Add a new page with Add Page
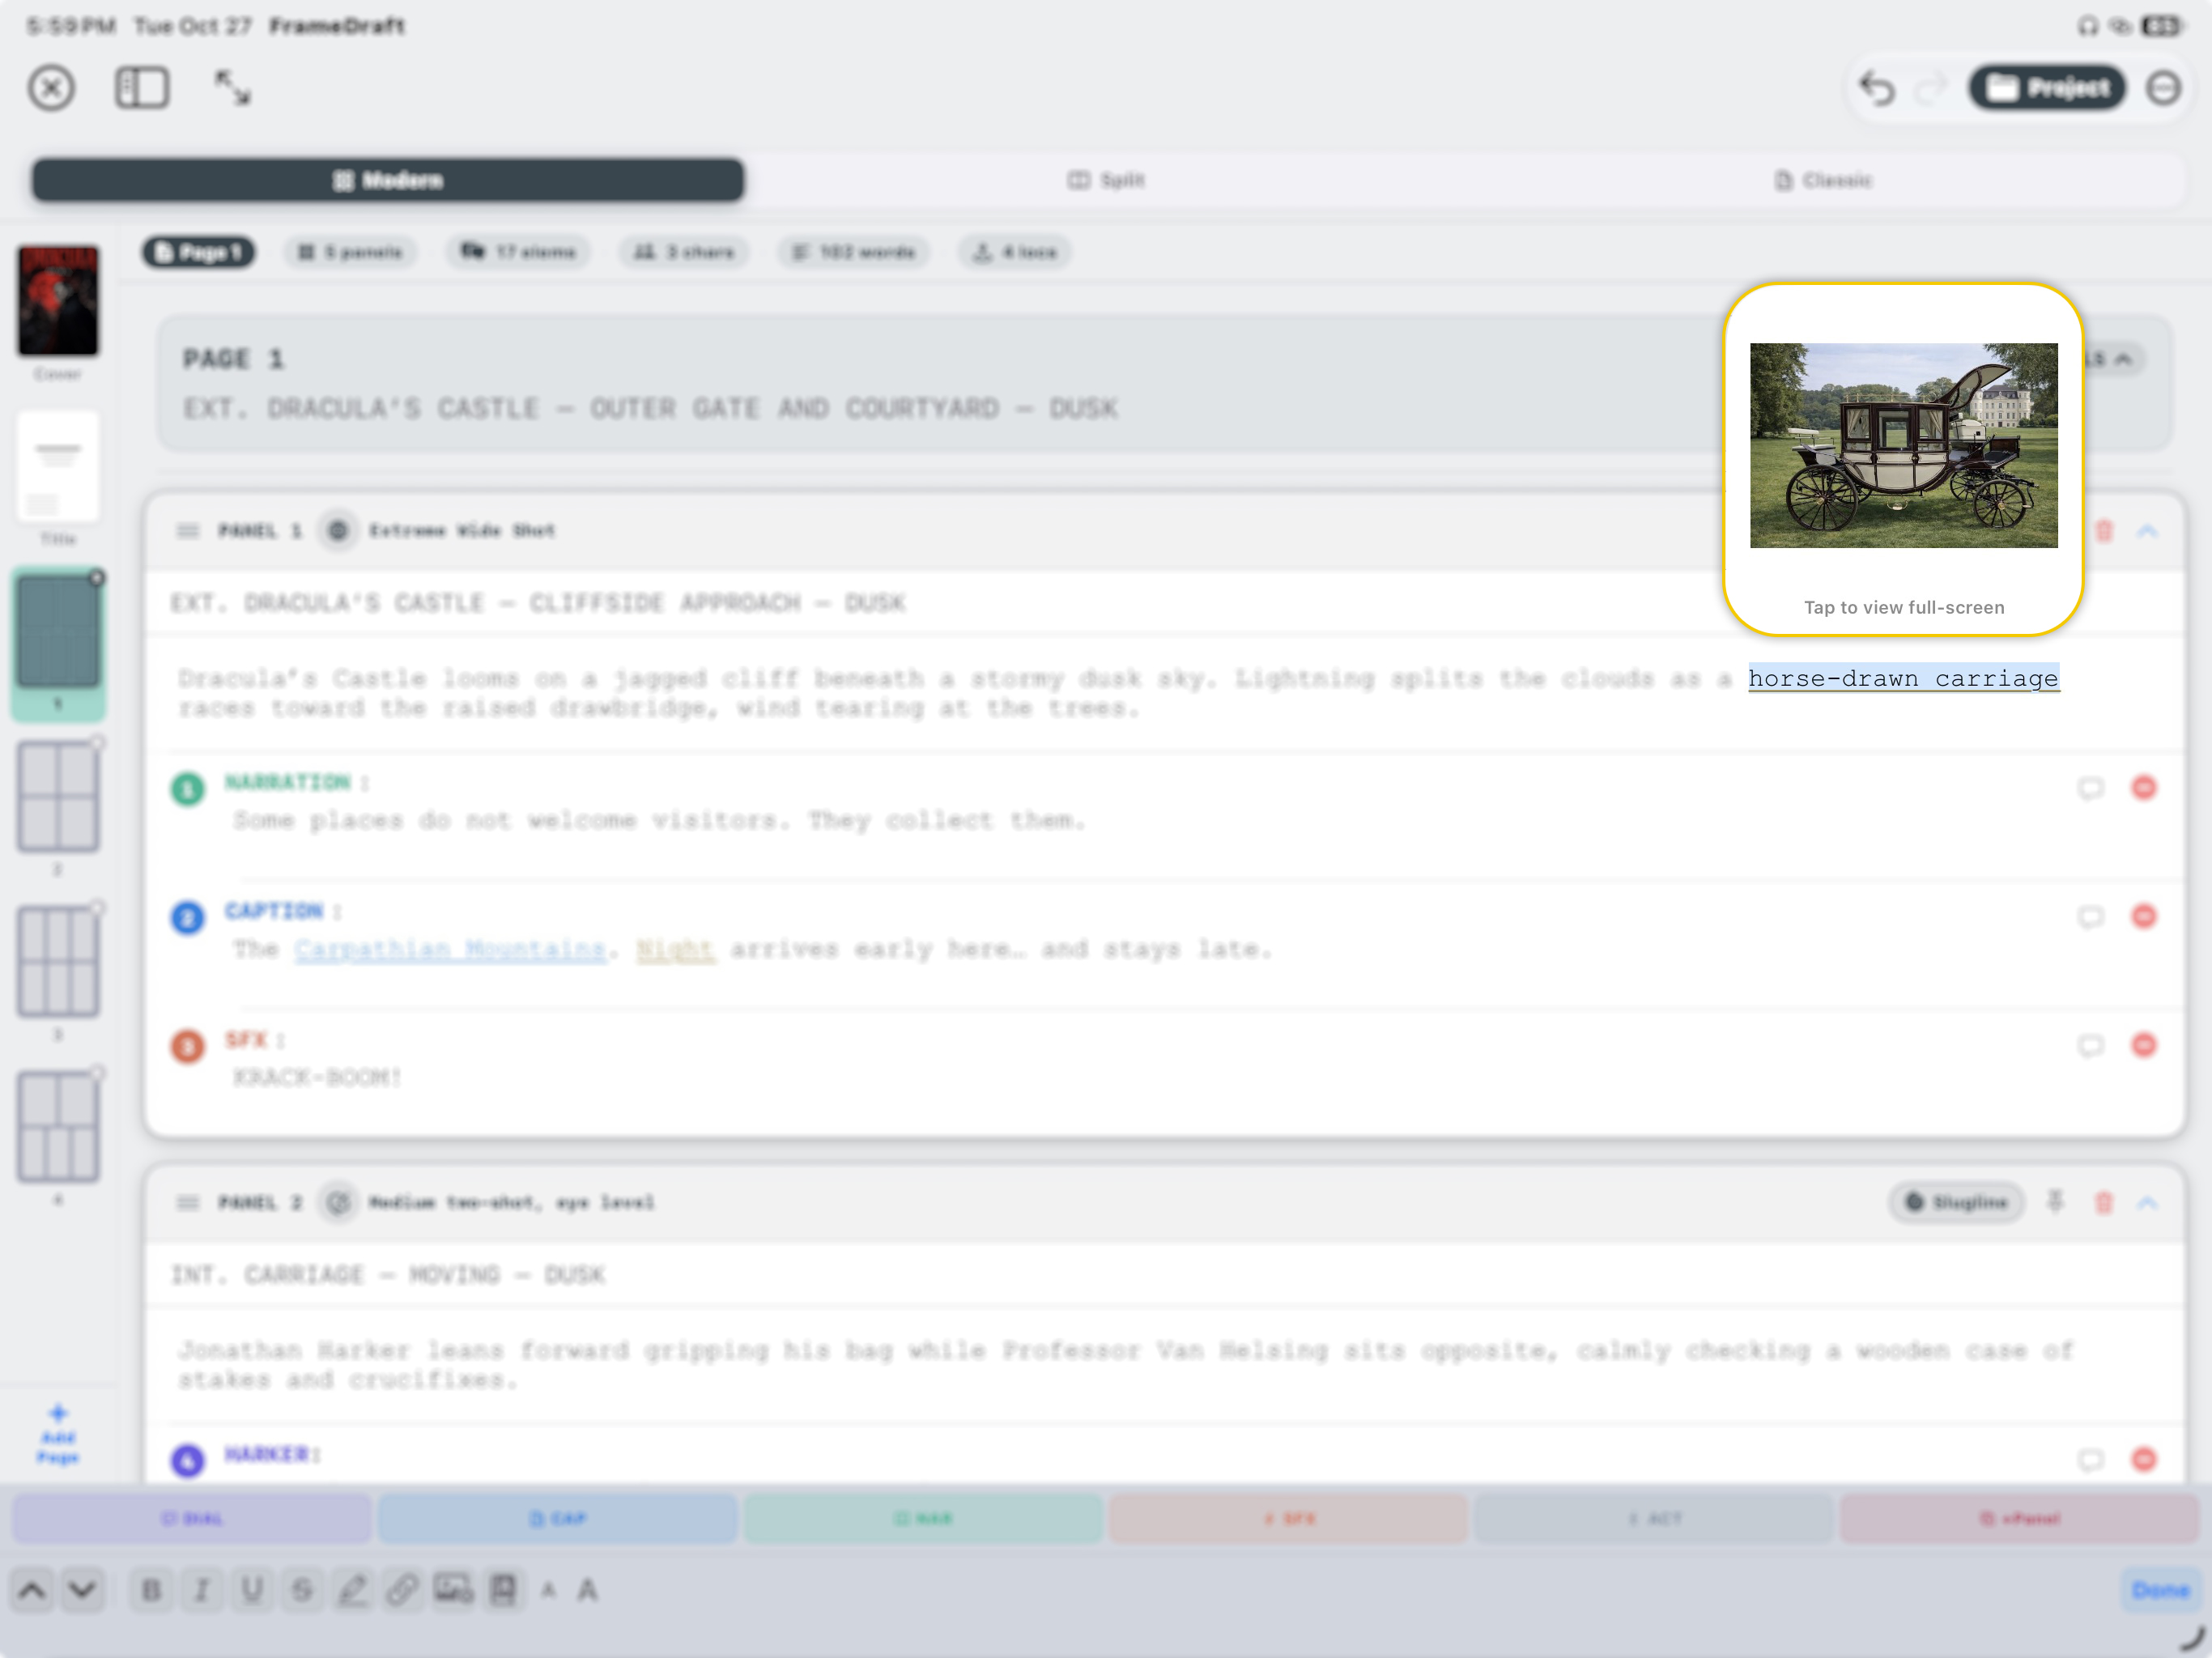The height and width of the screenshot is (1658, 2212). 58,1434
